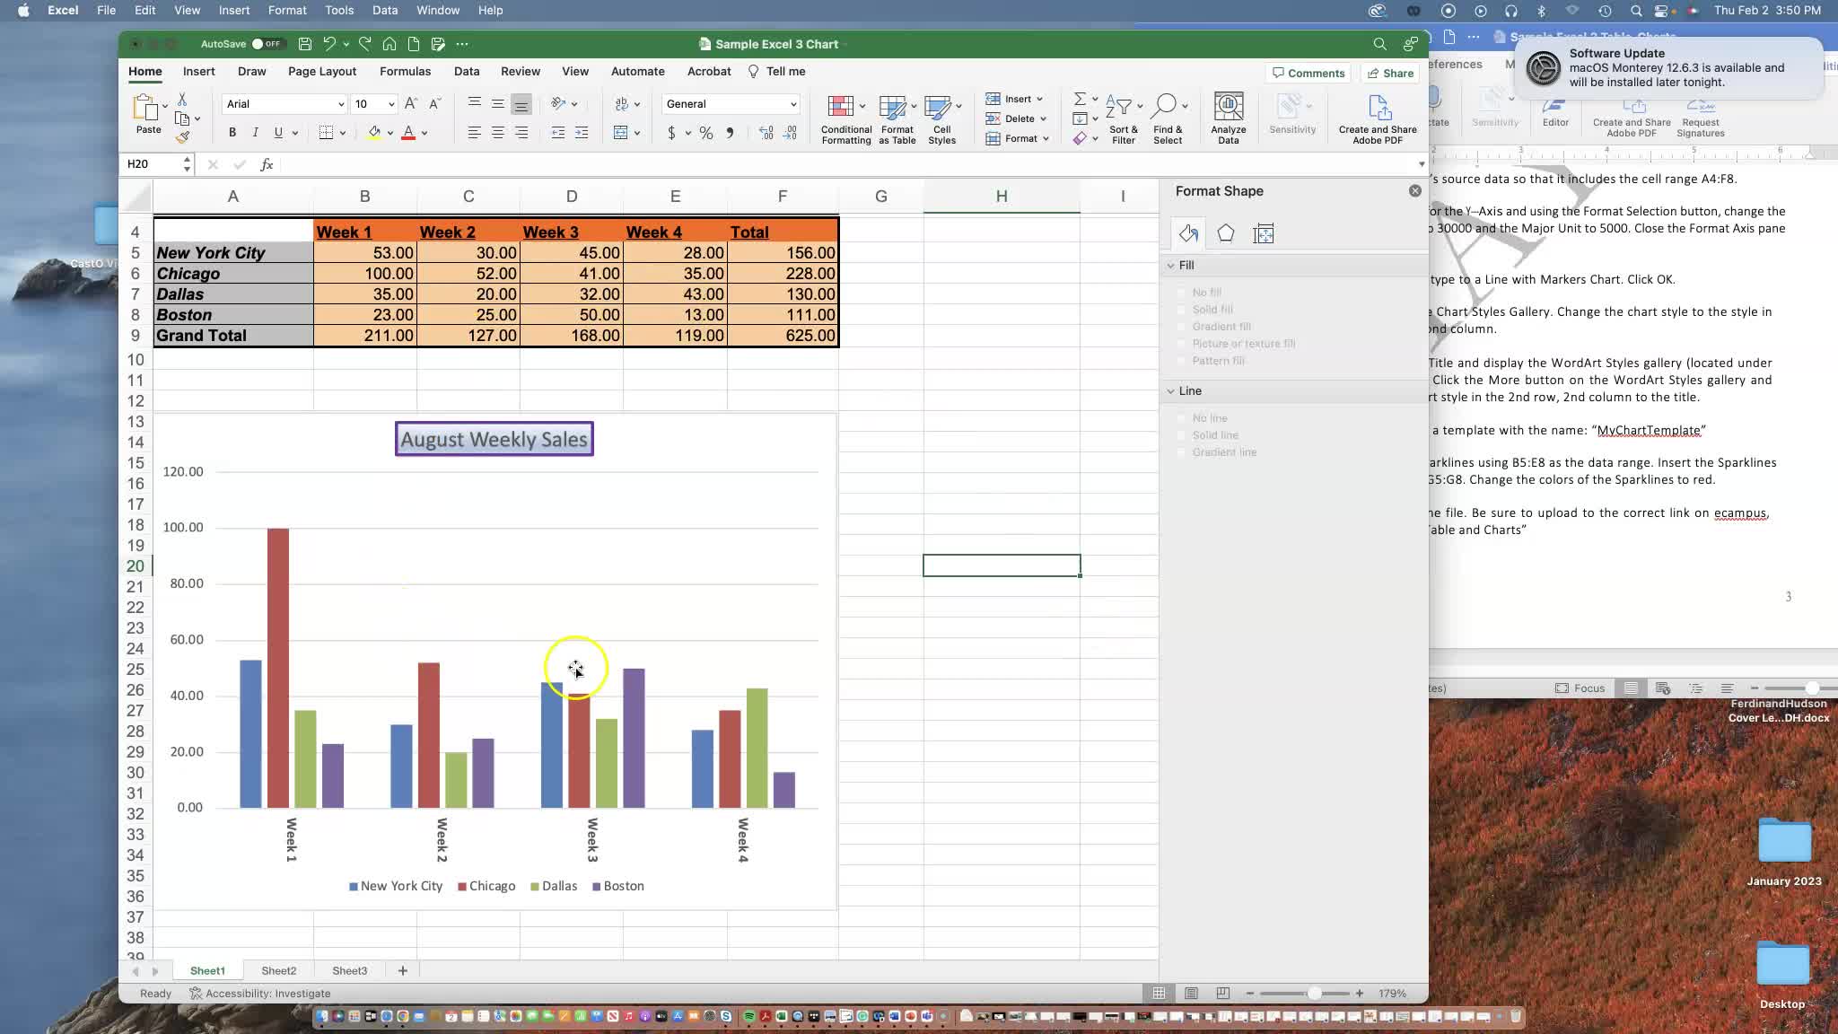Increase font size with the large A
Screen dimensions: 1838x1034
(411, 104)
